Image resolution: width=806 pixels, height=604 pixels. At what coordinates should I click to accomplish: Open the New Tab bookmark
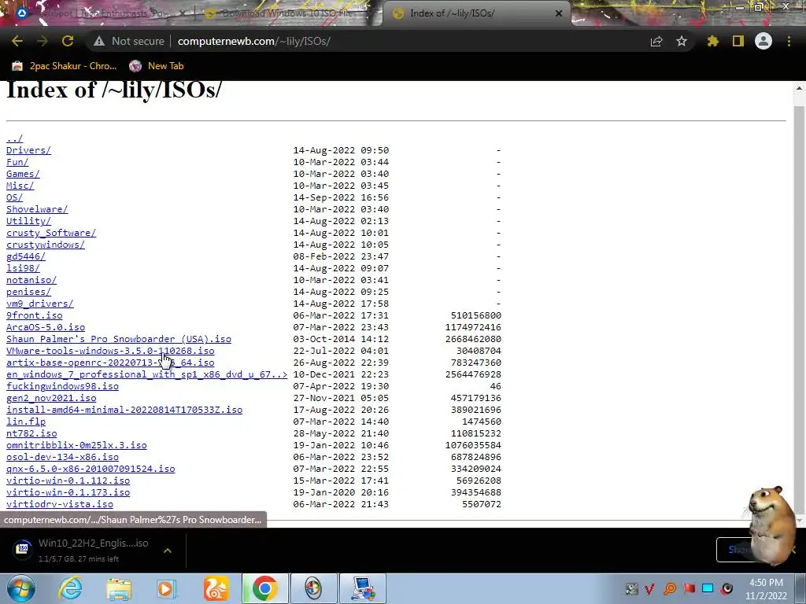pos(157,66)
